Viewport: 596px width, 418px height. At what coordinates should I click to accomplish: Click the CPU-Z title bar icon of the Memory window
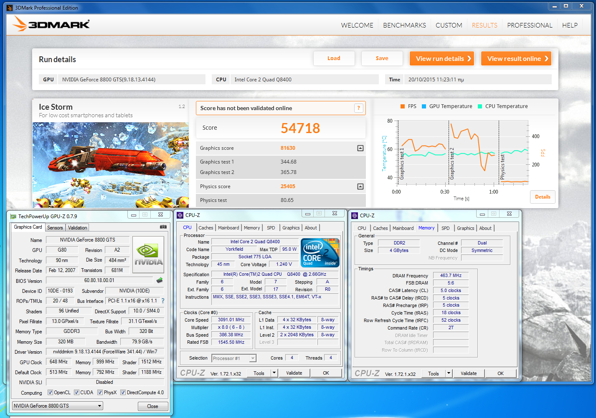tap(355, 215)
